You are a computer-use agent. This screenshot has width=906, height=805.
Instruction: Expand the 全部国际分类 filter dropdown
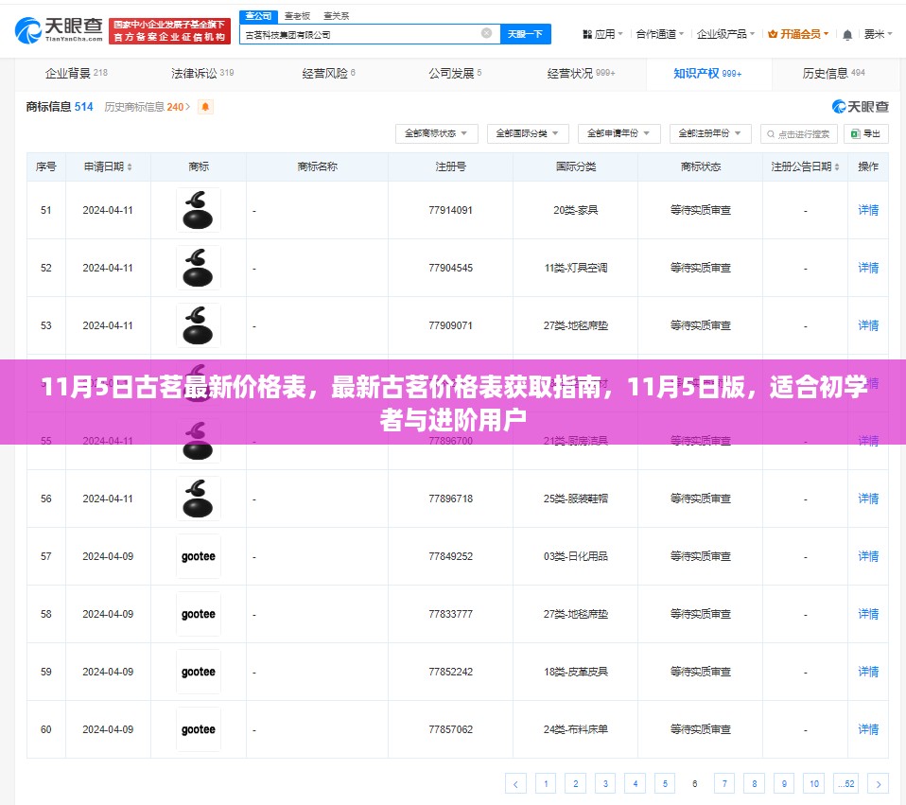[528, 133]
